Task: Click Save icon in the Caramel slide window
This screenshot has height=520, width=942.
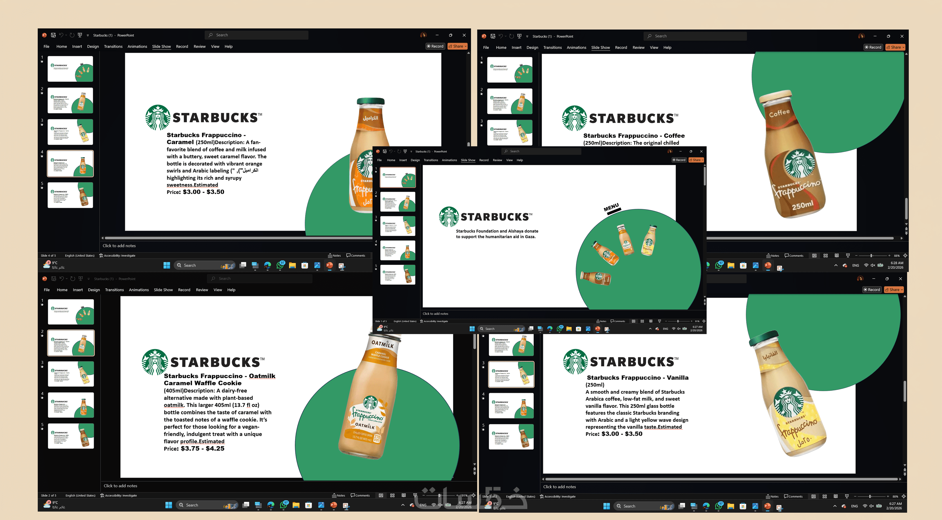Action: [x=53, y=35]
